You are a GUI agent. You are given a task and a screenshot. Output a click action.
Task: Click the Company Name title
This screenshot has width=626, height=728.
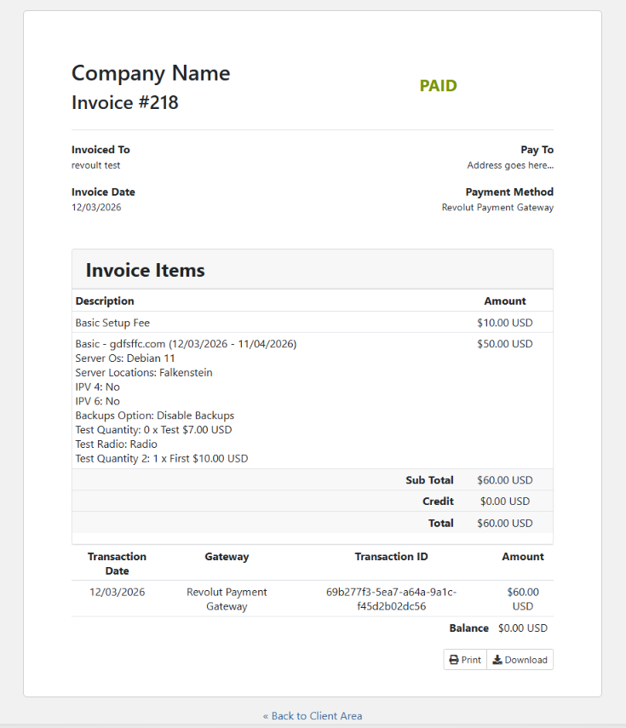coord(151,73)
